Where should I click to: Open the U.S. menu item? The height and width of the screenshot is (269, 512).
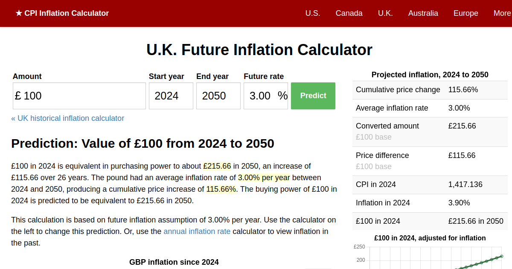click(312, 13)
